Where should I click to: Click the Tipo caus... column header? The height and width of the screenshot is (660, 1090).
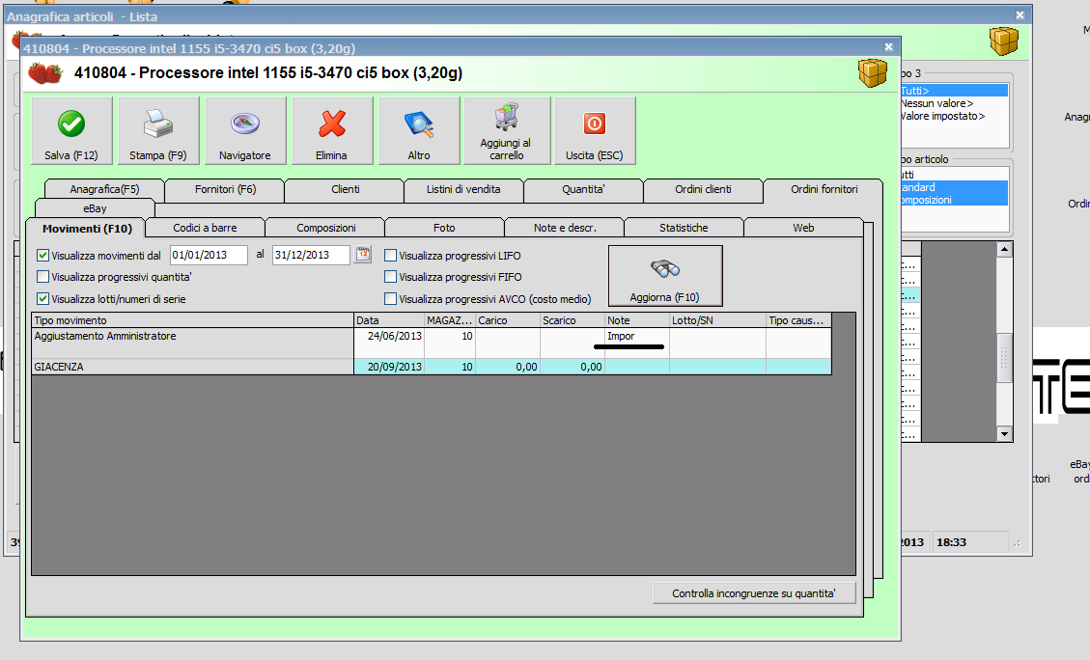(x=798, y=320)
